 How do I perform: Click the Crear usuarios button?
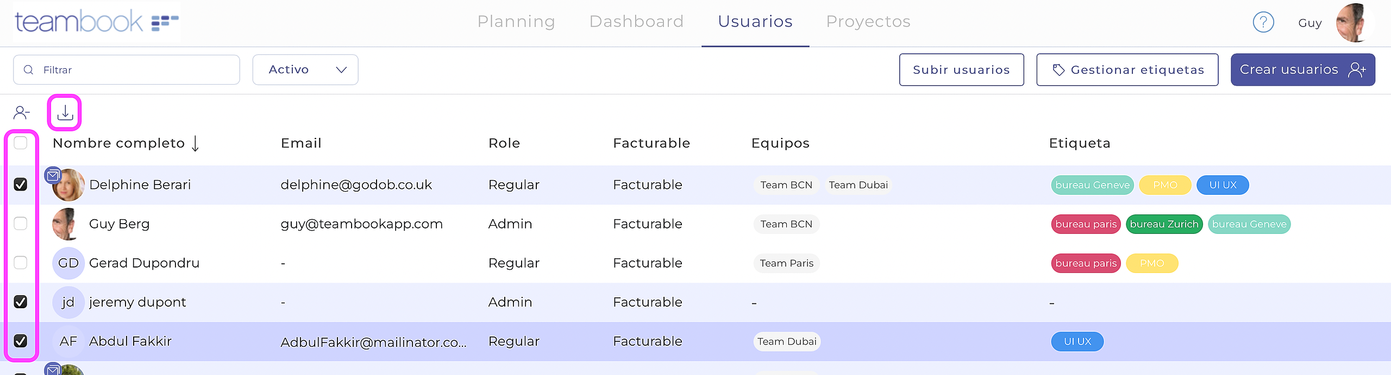pyautogui.click(x=1302, y=70)
